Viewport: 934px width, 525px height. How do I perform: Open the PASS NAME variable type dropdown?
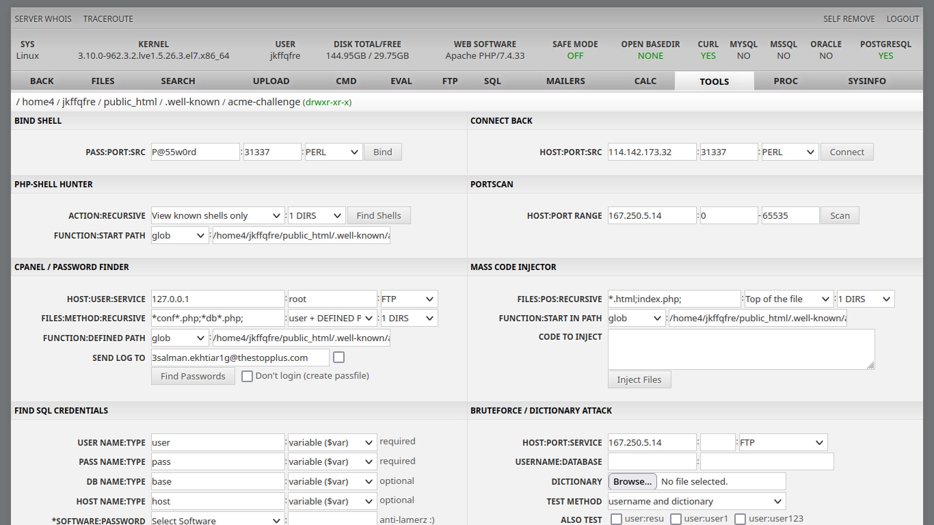(332, 461)
